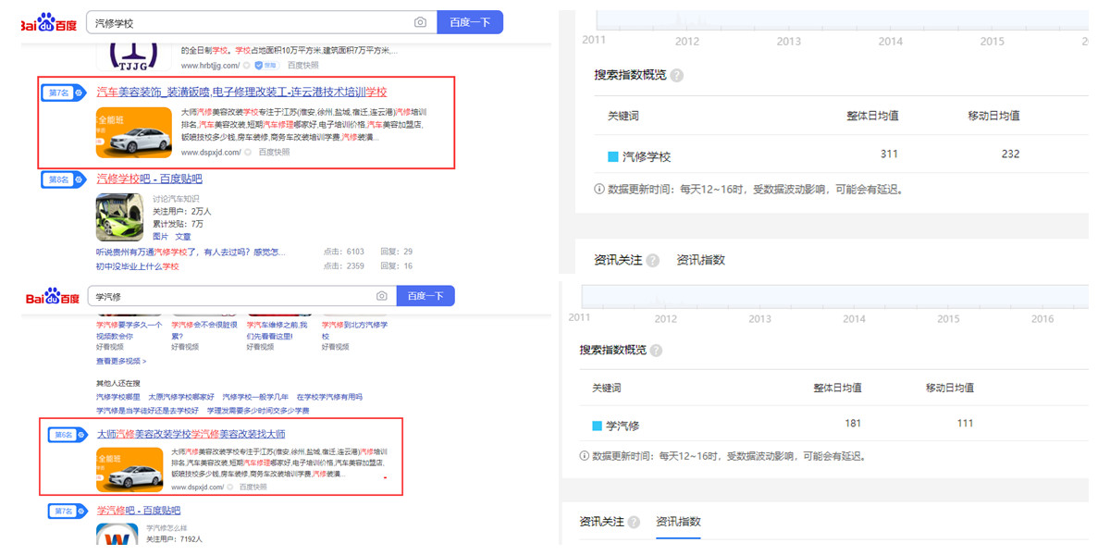This screenshot has height=555, width=1110.
Task: Click help icon beside 搜索指数概览 above 学汽修 row
Action: point(656,351)
